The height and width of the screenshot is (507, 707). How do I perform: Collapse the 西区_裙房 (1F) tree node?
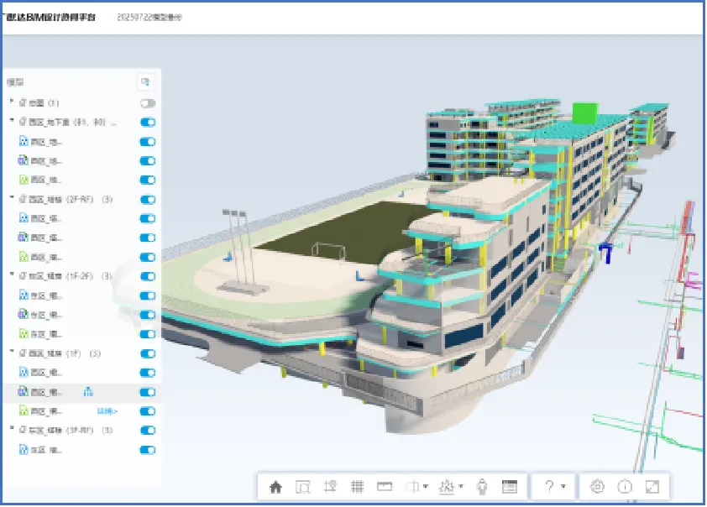click(12, 352)
